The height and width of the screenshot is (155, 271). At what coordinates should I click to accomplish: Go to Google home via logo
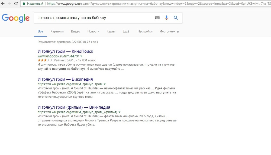coord(15,18)
